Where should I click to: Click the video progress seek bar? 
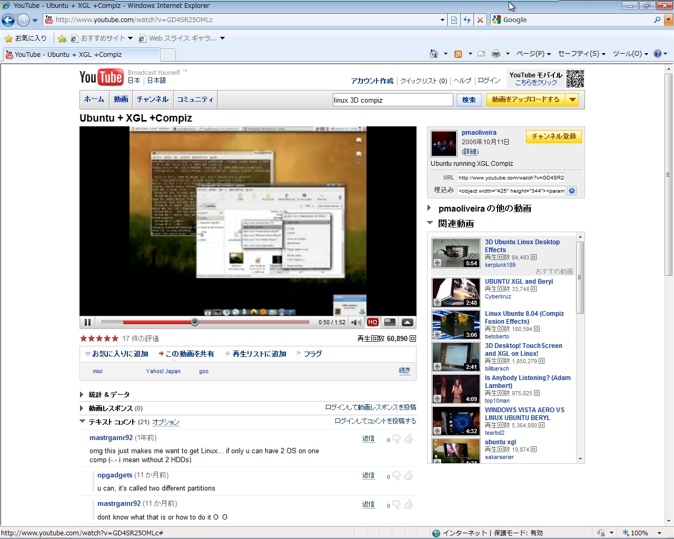click(x=205, y=322)
